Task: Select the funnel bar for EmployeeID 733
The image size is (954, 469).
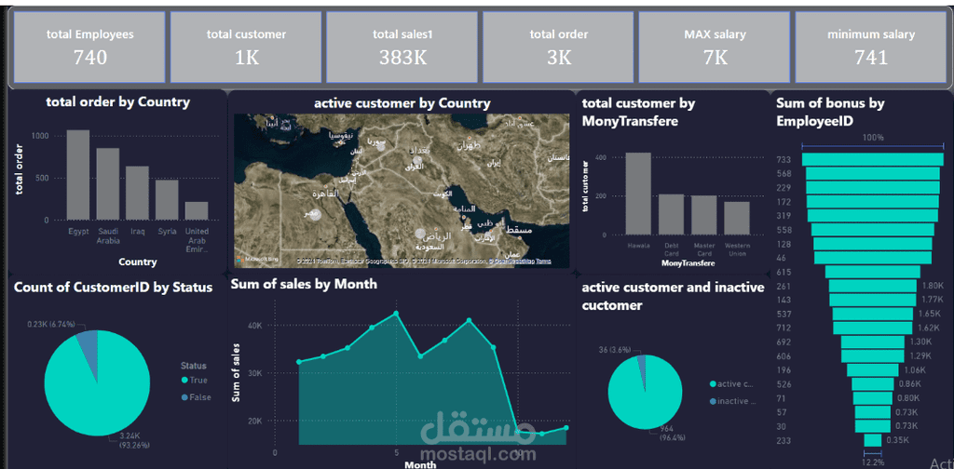Action: pos(872,159)
